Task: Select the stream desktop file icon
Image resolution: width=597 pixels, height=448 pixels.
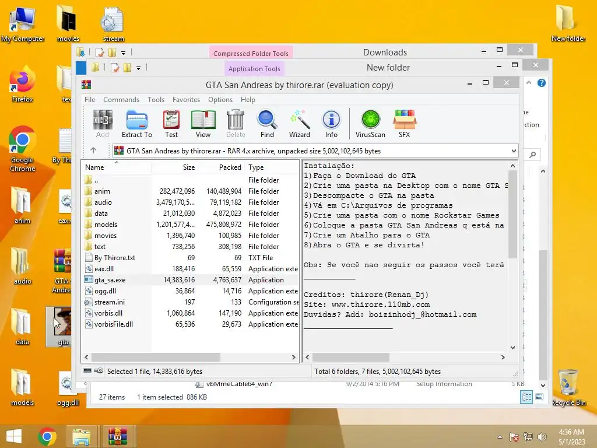Action: tap(113, 24)
